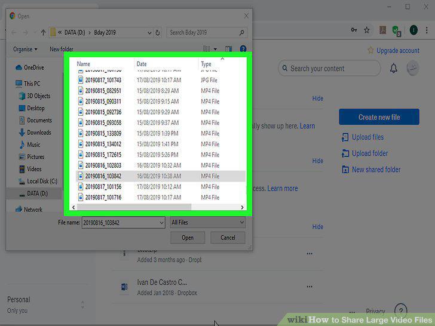Click the Open button
This screenshot has width=435, height=326.
tap(188, 238)
